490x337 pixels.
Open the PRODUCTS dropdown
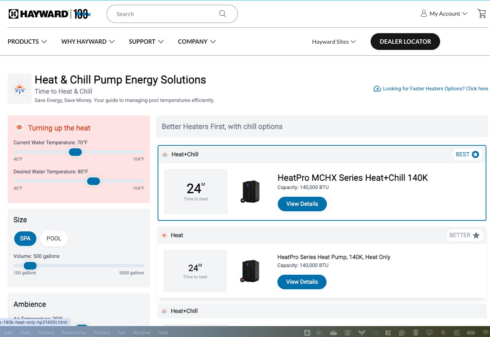(27, 42)
